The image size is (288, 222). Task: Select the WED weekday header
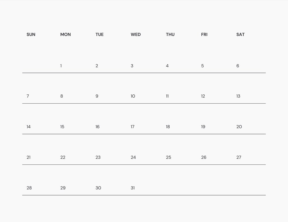136,35
